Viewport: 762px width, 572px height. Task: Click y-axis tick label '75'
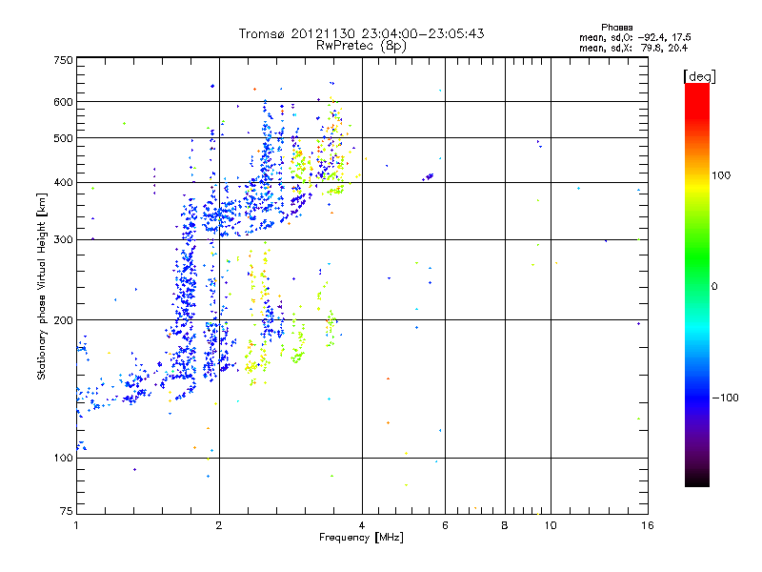[x=66, y=511]
